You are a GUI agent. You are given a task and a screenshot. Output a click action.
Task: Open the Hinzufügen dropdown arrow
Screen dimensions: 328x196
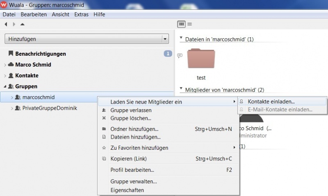(165, 39)
